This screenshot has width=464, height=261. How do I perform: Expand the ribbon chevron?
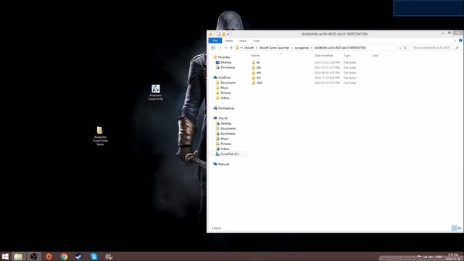tap(455, 41)
